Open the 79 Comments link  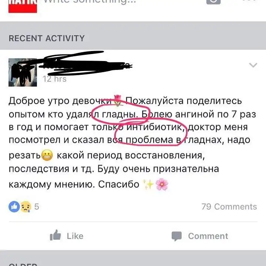click(229, 207)
